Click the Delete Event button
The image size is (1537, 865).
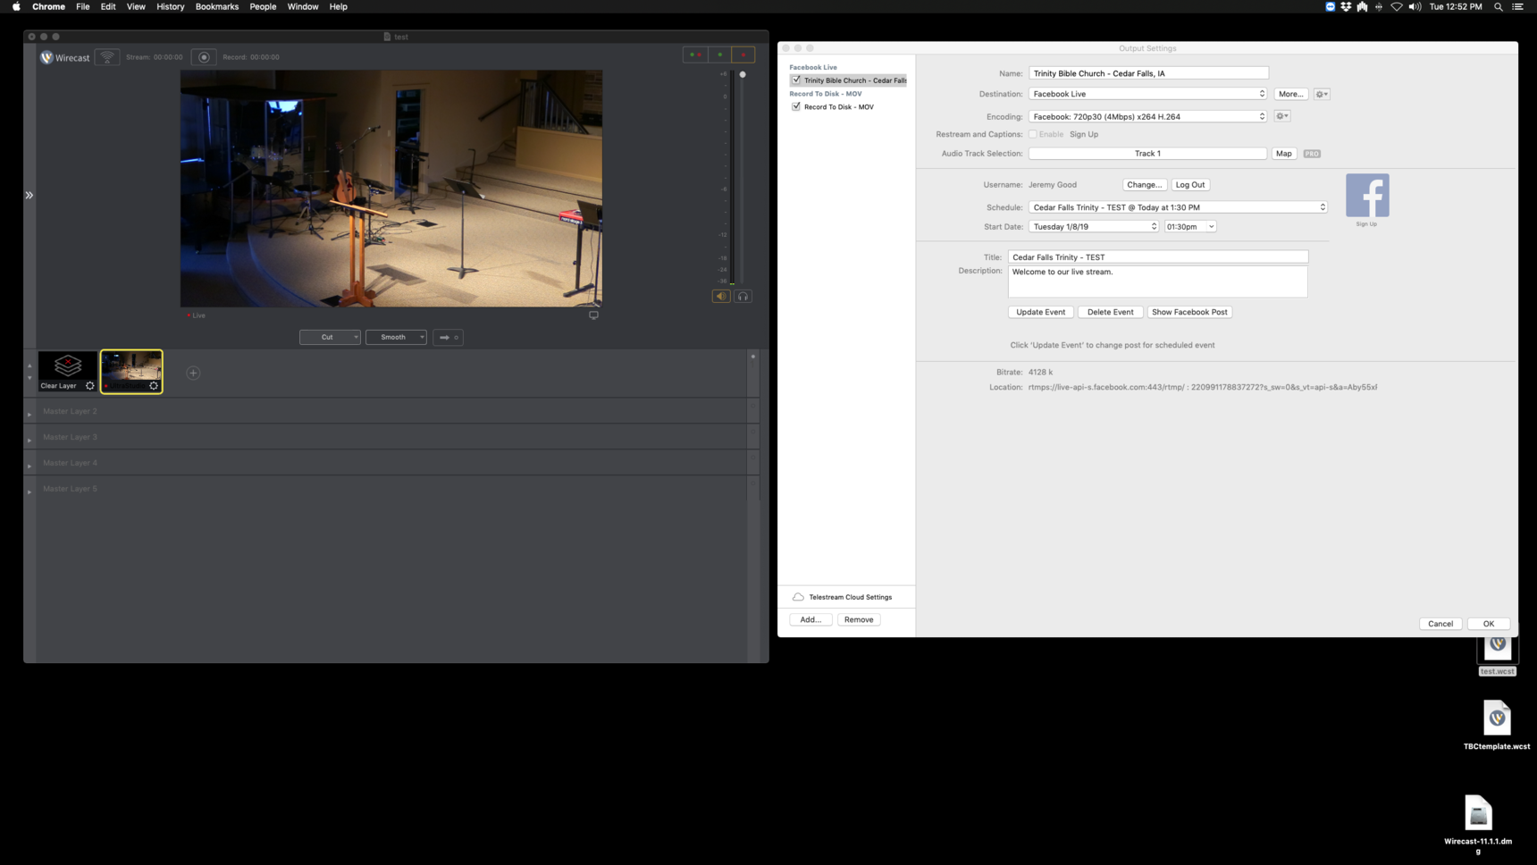(x=1111, y=312)
